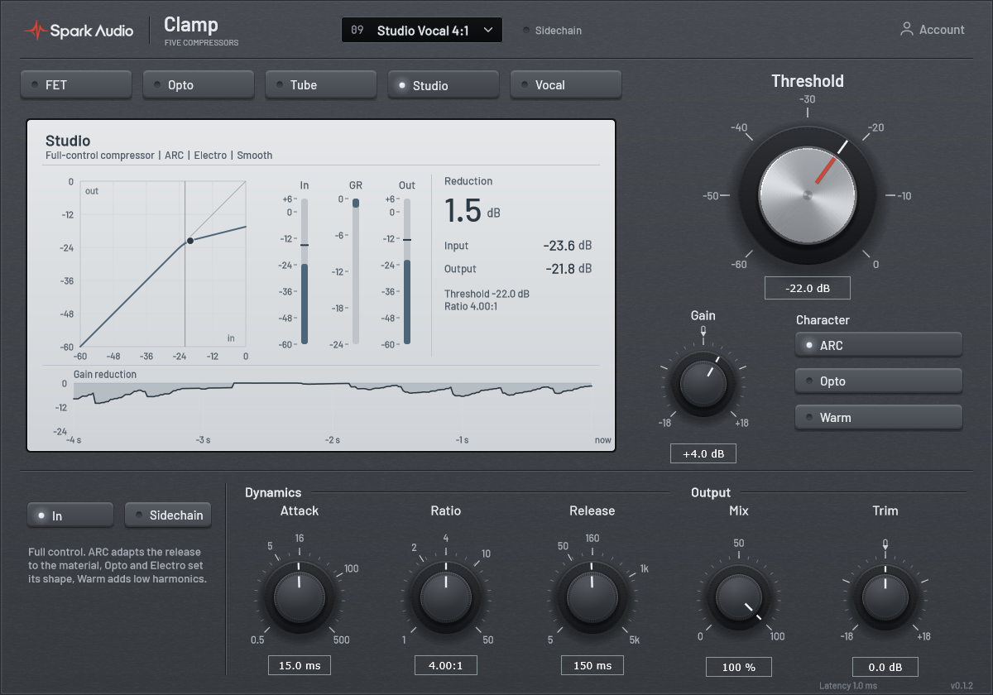Viewport: 993px width, 695px height.
Task: Click the large Threshold knob
Action: point(808,196)
